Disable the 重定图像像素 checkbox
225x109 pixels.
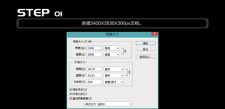pos(71,98)
